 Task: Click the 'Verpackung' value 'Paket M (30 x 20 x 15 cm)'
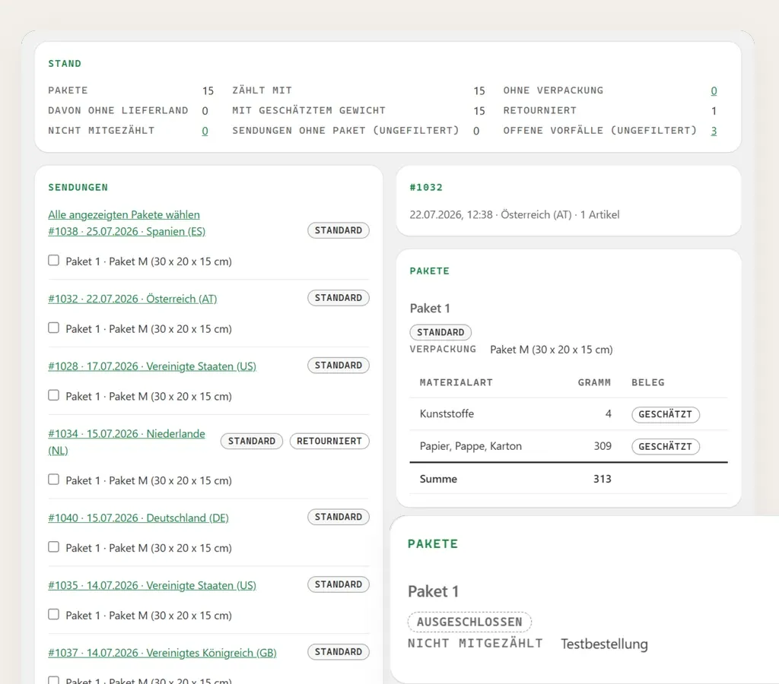(x=551, y=350)
